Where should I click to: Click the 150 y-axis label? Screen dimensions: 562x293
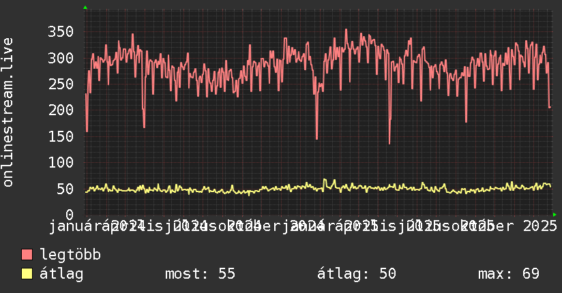pyautogui.click(x=61, y=136)
